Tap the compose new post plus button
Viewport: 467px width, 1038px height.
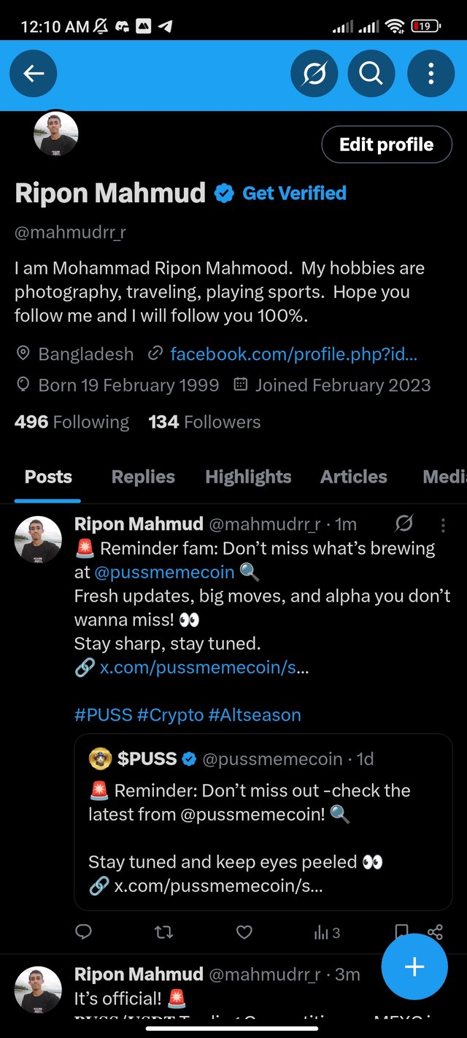coord(414,966)
